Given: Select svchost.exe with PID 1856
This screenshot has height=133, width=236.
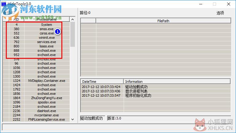Looking at the screenshot, I should [x=36, y=94].
